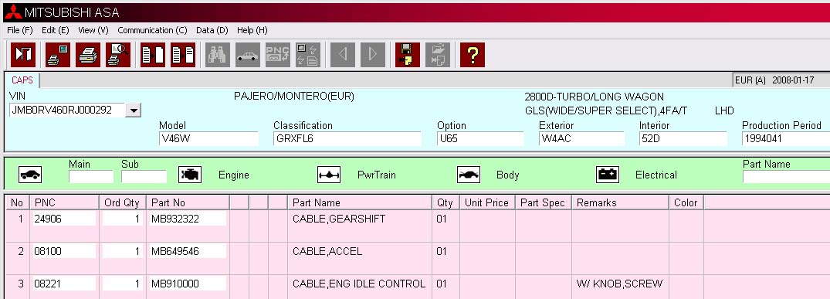This screenshot has height=299, width=830.
Task: Click the grayed binoculars search icon
Action: 218,55
